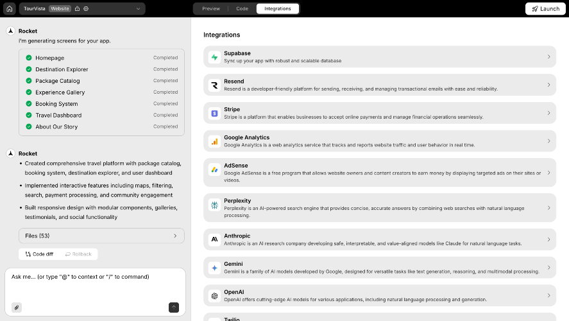Expand the Perplexity integration chevron
Viewport: 569px width, 321px height.
548,208
